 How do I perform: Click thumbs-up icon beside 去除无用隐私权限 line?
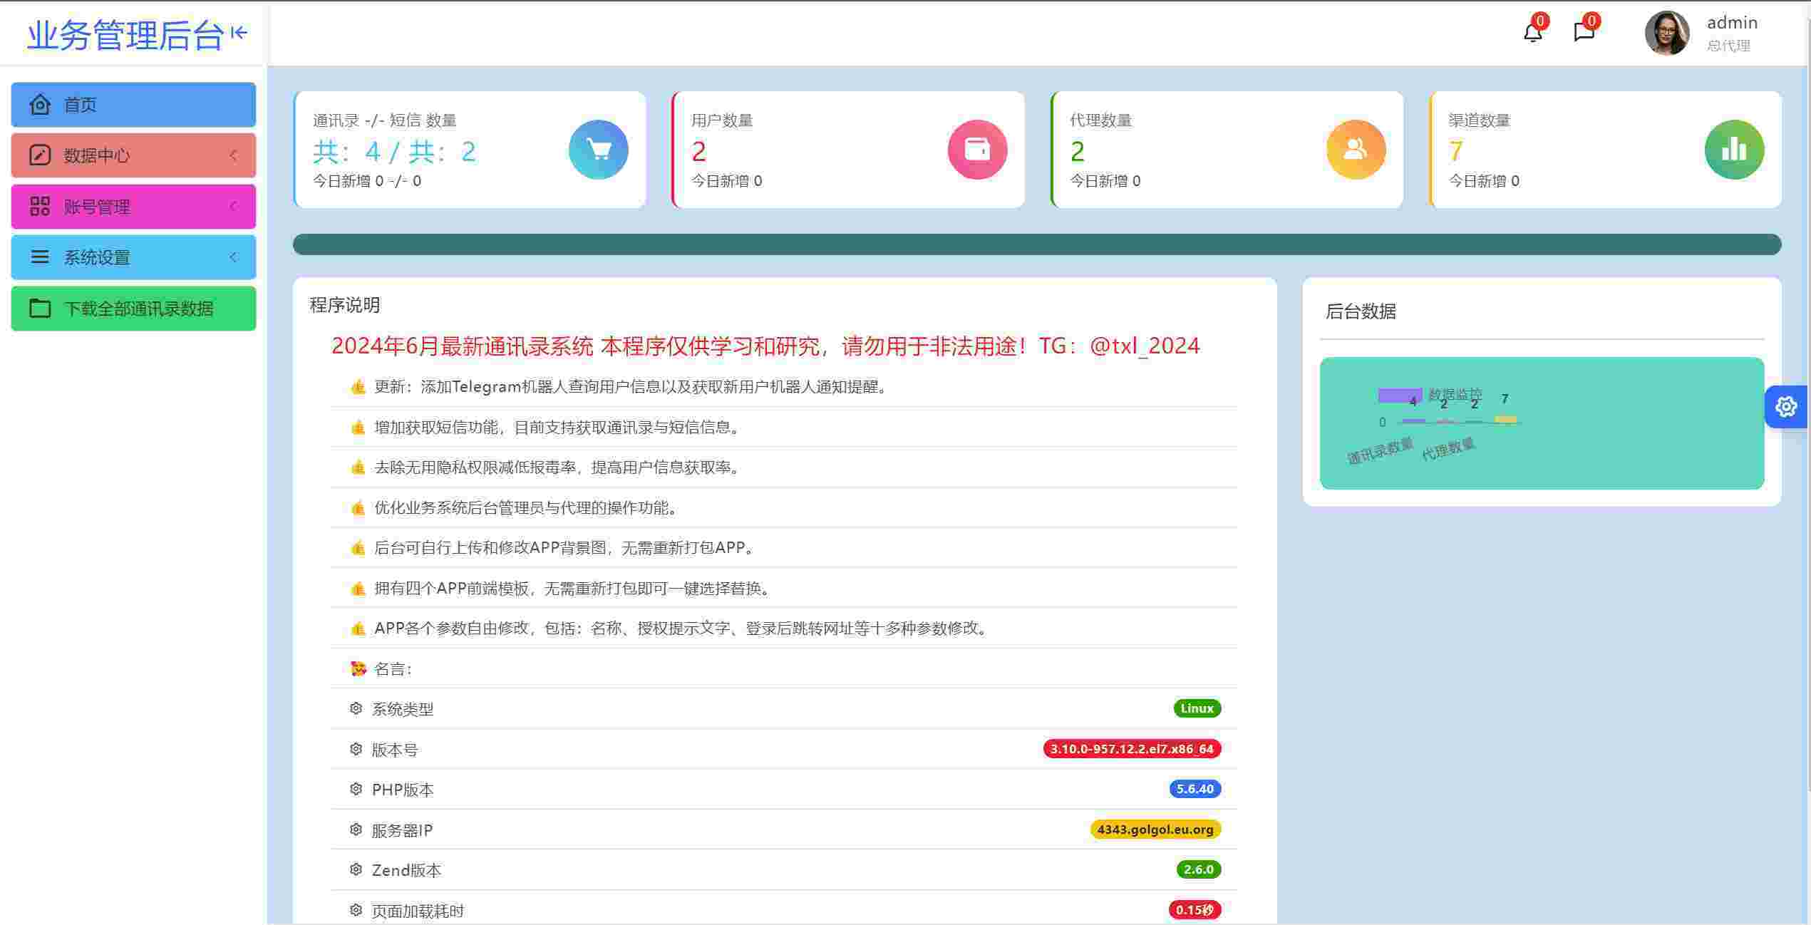click(358, 467)
